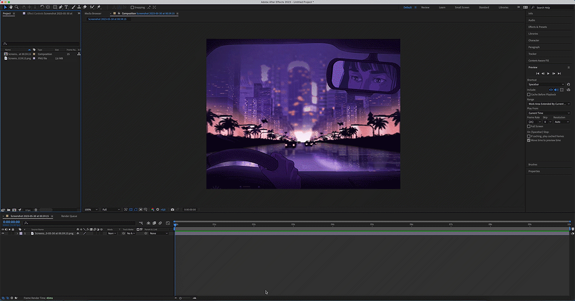Select the Type text tool

[66, 7]
